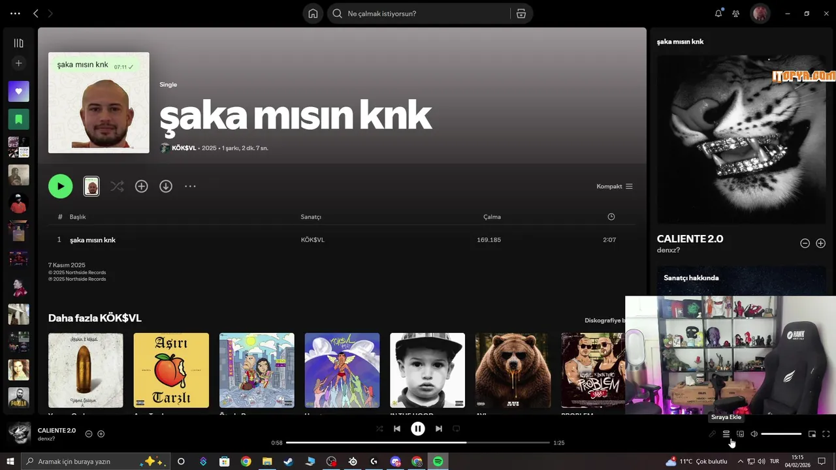Open the Spotify taskbar icon

pyautogui.click(x=438, y=462)
